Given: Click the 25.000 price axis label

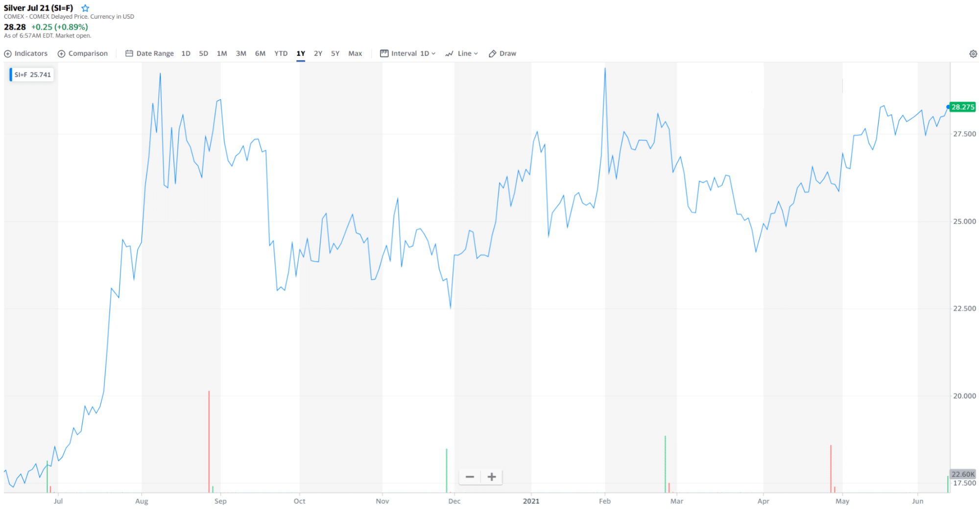Looking at the screenshot, I should click(964, 222).
